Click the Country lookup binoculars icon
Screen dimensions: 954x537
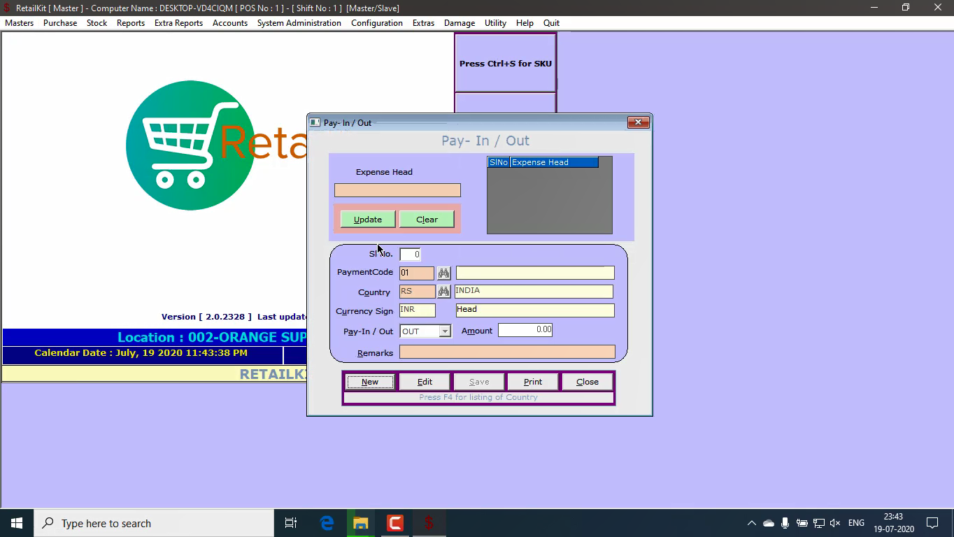click(443, 292)
